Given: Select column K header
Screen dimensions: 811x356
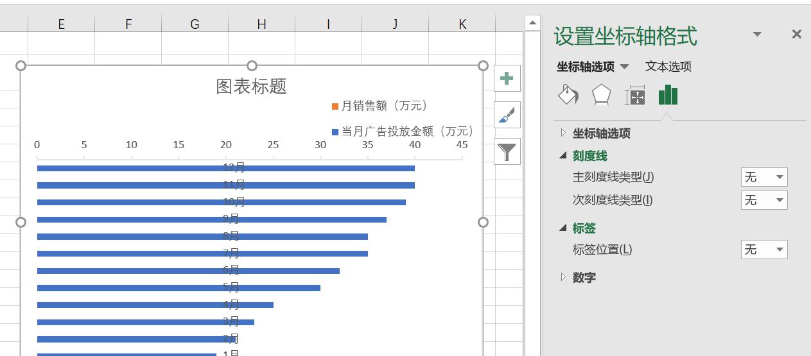Looking at the screenshot, I should (x=462, y=24).
